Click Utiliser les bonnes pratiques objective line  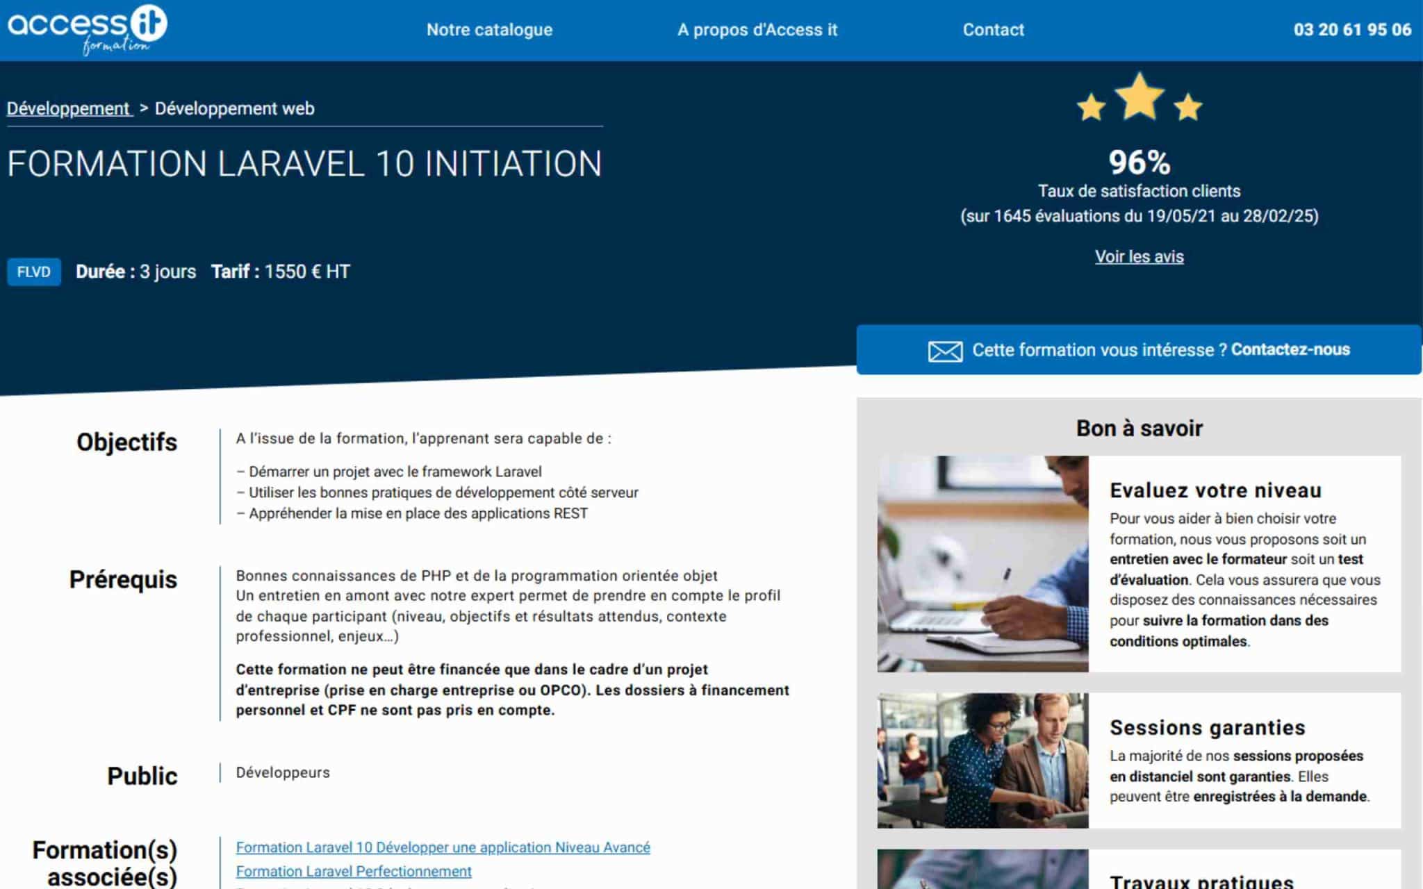[x=437, y=492]
